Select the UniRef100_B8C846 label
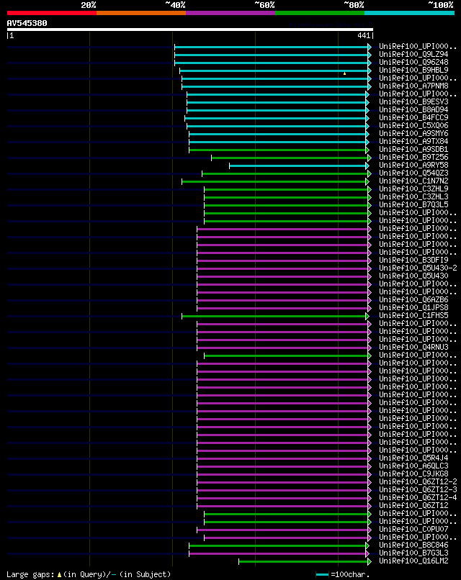Viewport: 461px width, 580px height. click(x=413, y=545)
